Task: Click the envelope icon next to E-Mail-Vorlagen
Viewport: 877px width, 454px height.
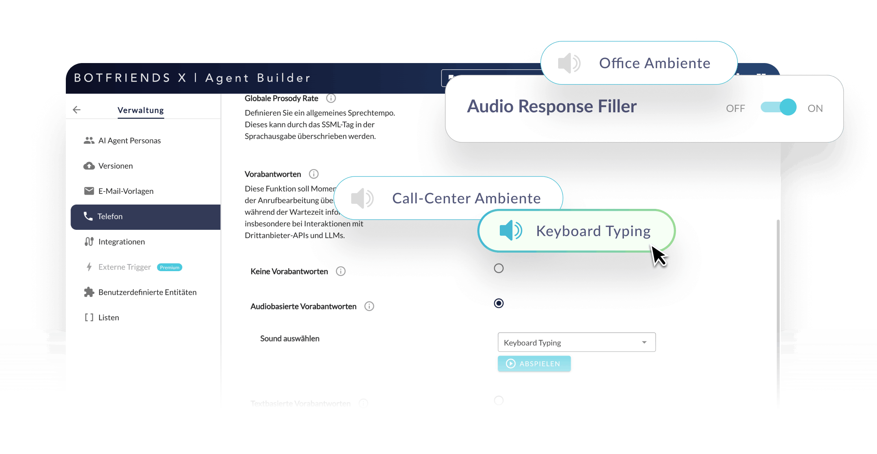Action: point(89,191)
